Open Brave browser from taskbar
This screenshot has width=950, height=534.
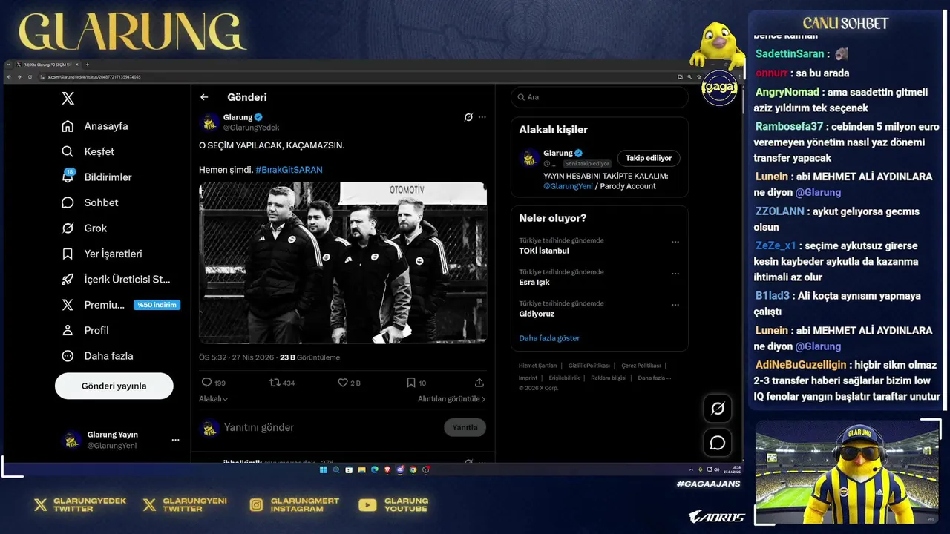(387, 469)
